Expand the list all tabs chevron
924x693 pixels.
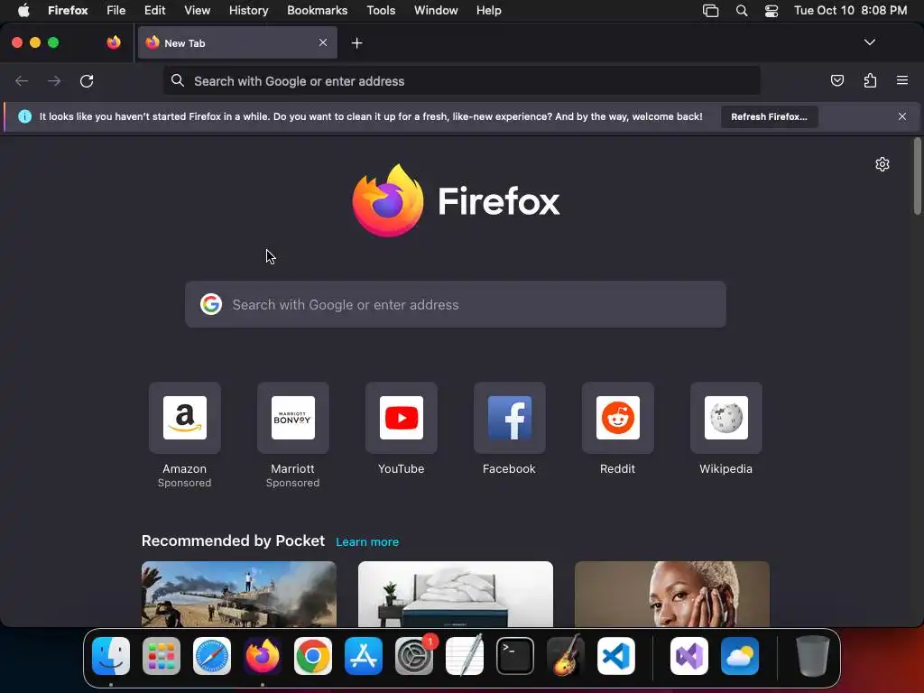coord(869,42)
